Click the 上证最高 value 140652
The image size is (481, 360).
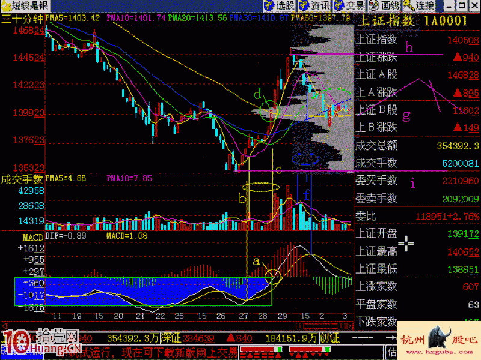click(463, 252)
